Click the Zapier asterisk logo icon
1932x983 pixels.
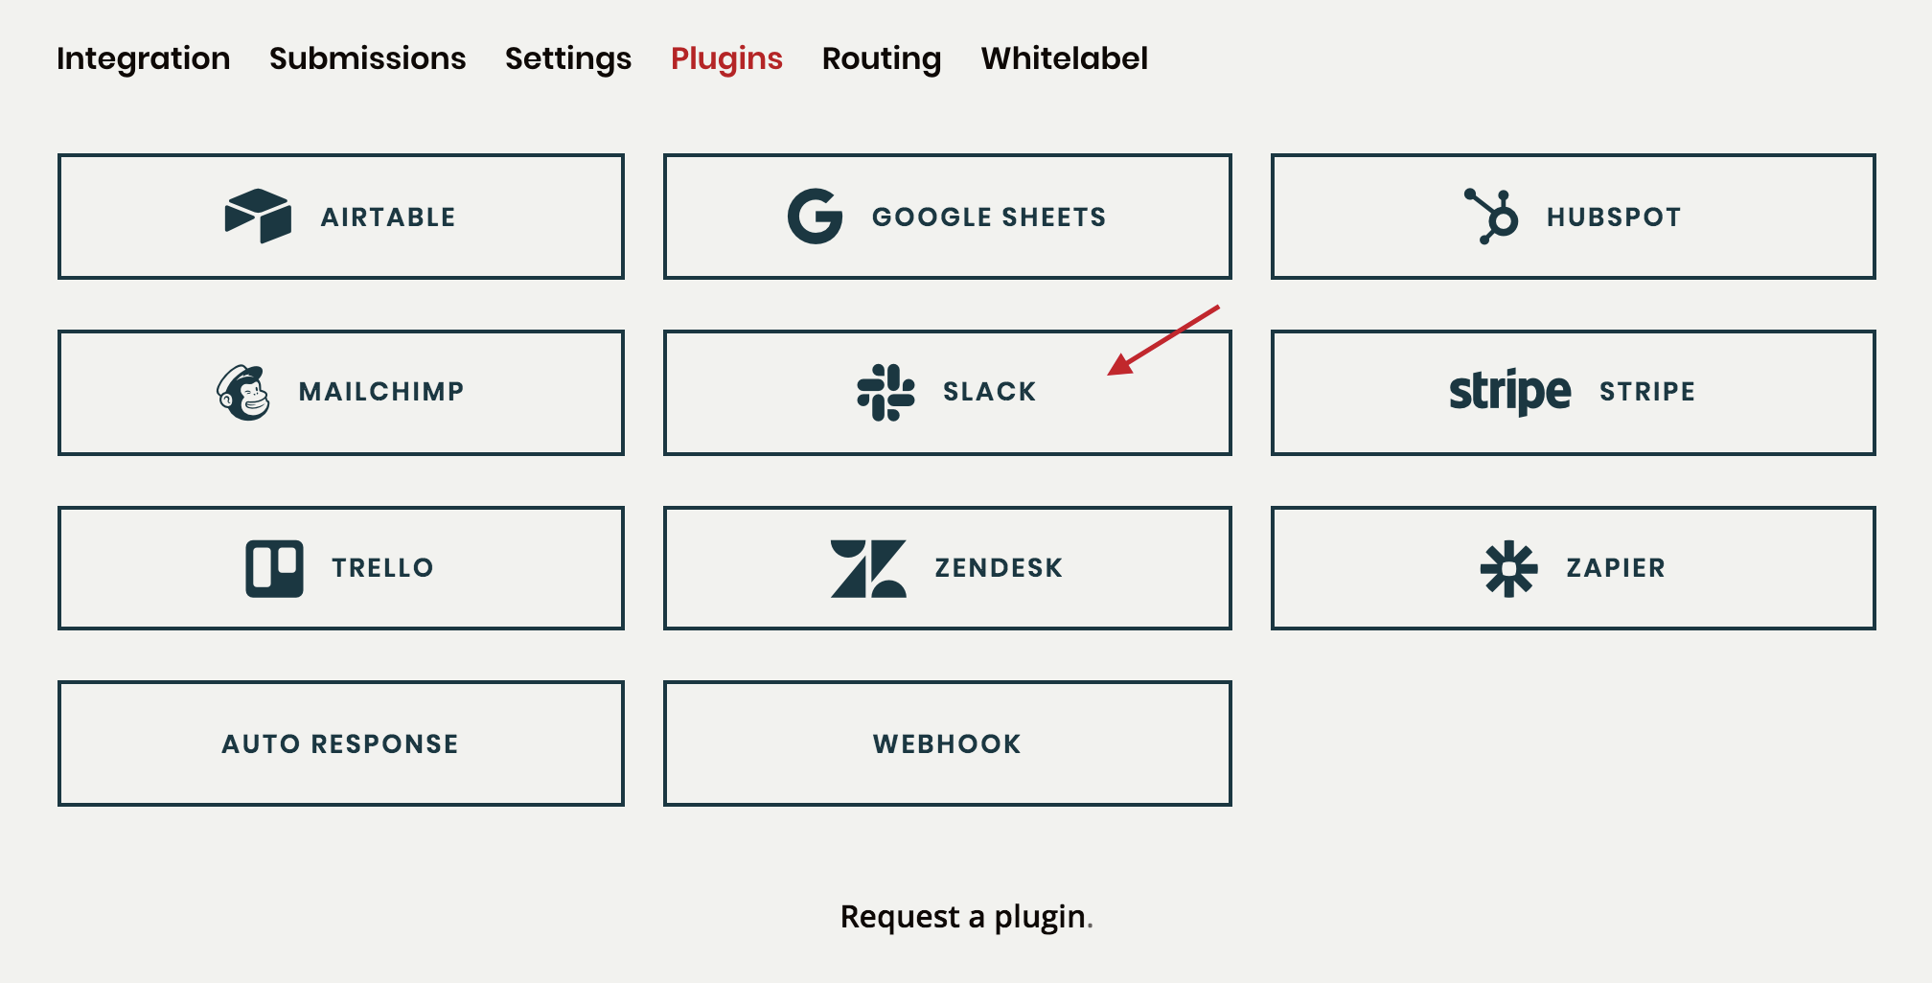[x=1508, y=568]
